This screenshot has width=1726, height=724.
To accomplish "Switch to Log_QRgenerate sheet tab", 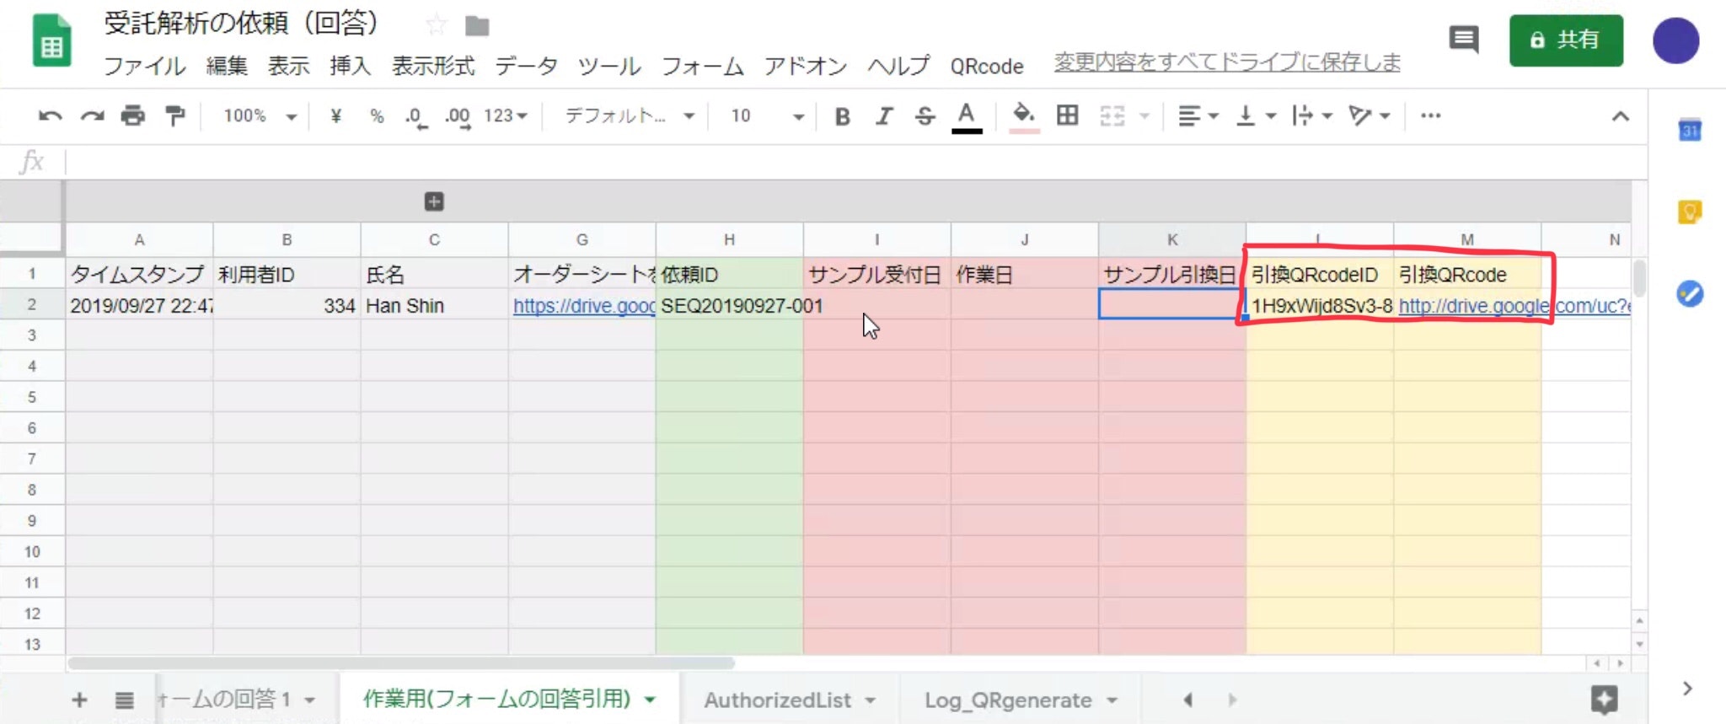I will point(1021,700).
